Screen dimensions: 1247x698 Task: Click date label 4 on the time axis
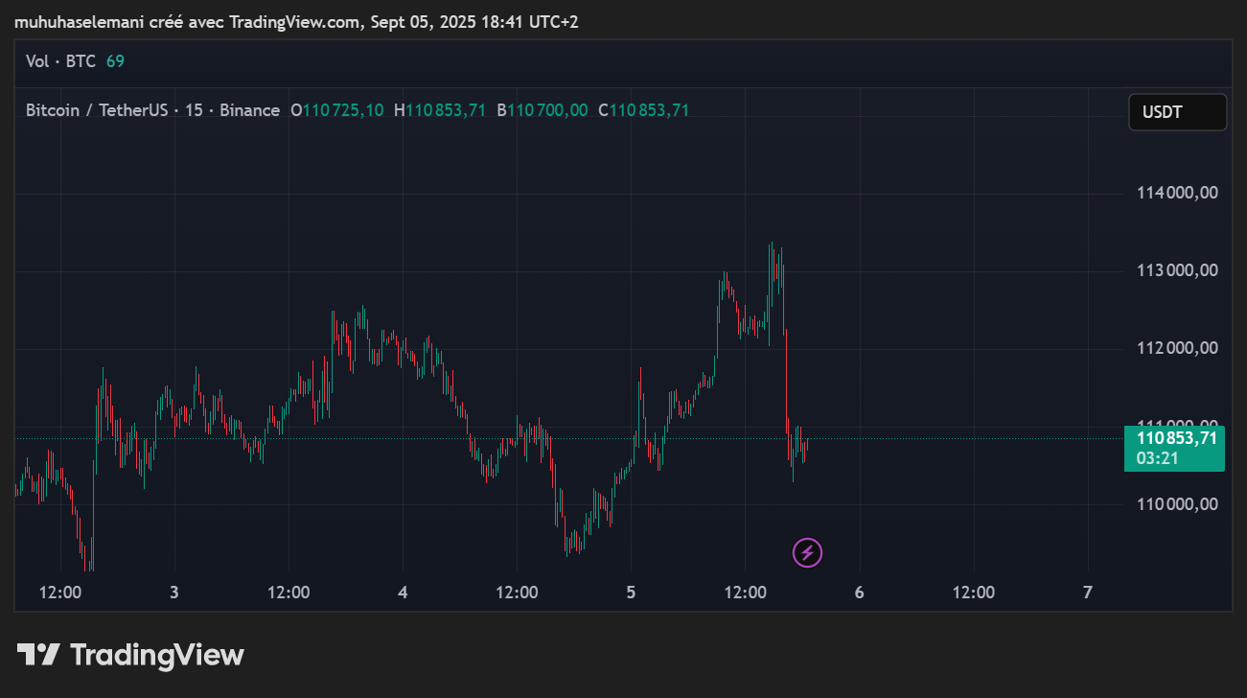403,593
